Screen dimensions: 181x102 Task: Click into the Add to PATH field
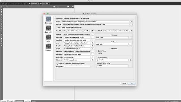(77, 66)
